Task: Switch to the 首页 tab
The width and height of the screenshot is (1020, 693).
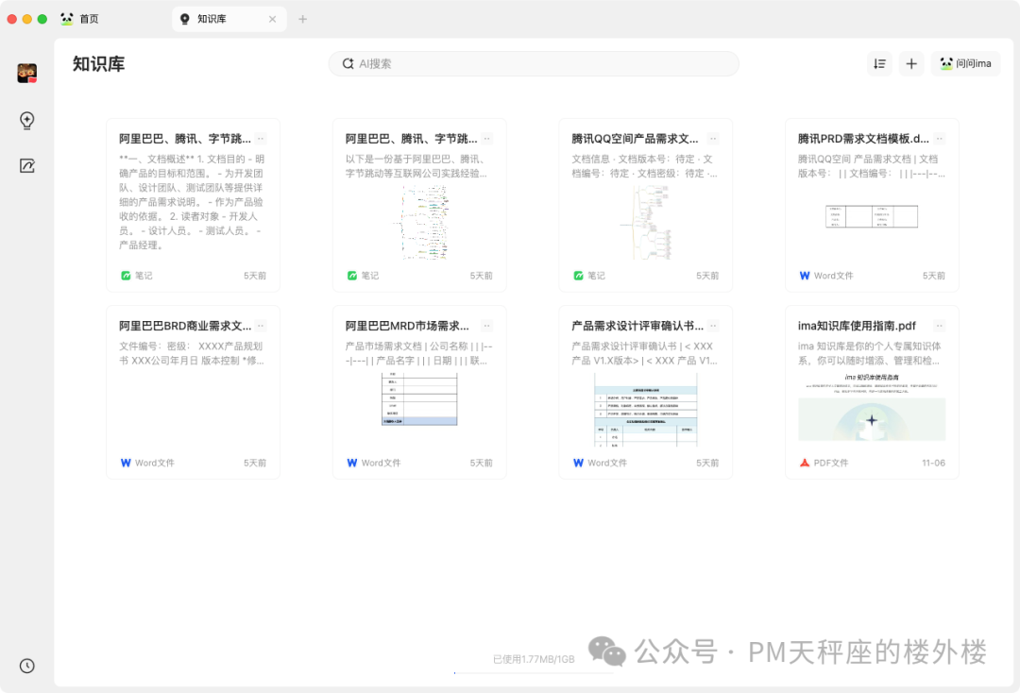Action: pyautogui.click(x=79, y=19)
